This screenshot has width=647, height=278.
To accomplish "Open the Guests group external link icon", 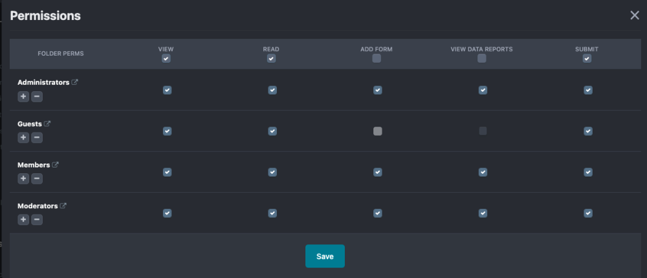I will point(47,123).
